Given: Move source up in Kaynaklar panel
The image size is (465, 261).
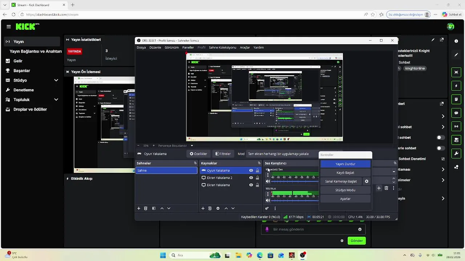Looking at the screenshot, I should click(x=226, y=208).
